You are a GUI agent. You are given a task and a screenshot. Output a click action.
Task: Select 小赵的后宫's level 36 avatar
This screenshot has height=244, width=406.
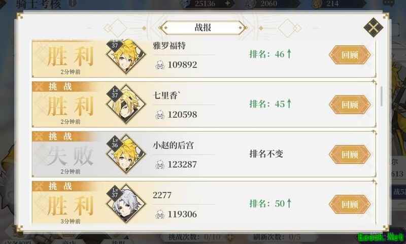coord(126,154)
